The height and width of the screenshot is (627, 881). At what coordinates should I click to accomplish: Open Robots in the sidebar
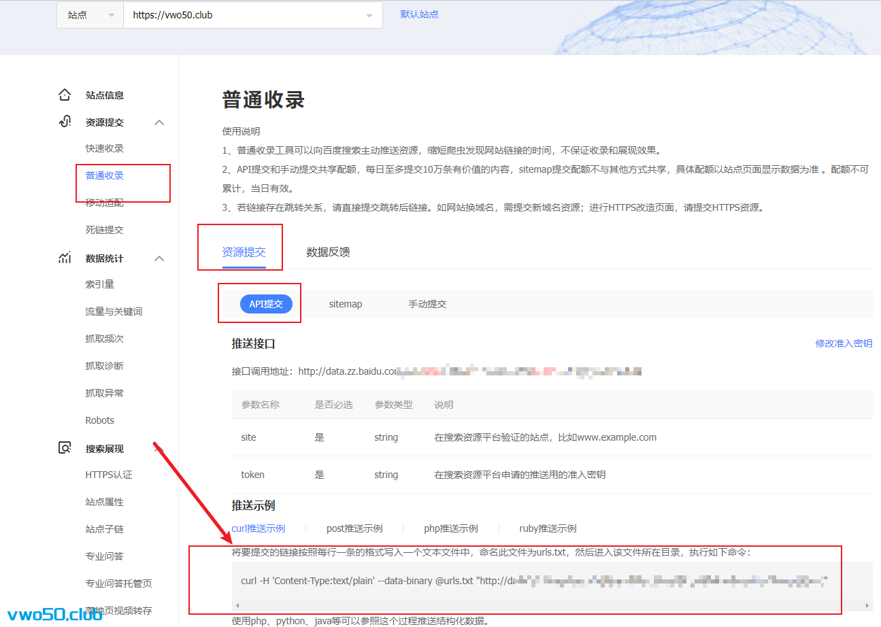coord(100,420)
